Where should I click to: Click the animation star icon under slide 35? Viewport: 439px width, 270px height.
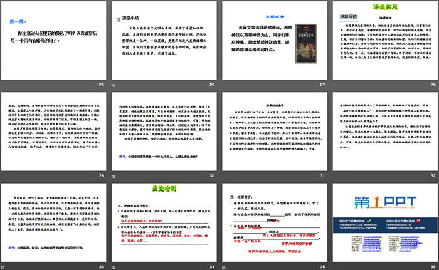(224, 267)
